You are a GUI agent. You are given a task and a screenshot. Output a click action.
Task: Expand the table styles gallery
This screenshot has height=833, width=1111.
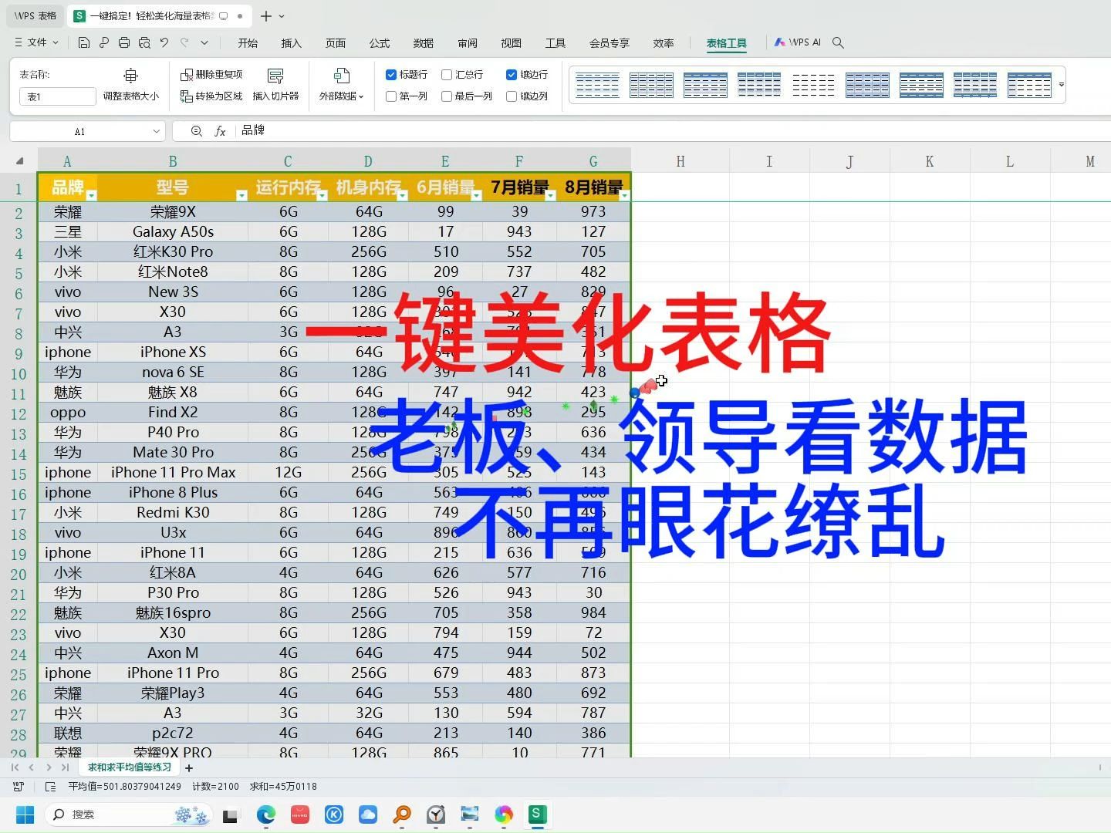1062,85
